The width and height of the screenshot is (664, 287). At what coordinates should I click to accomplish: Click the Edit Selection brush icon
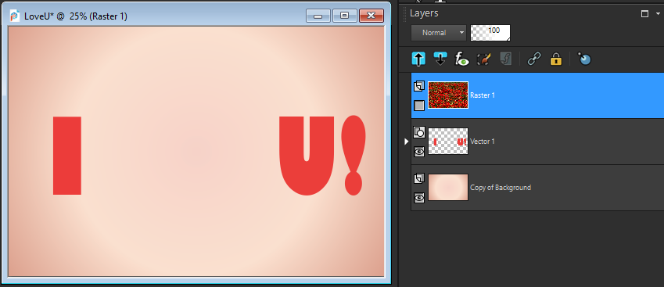[x=483, y=59]
